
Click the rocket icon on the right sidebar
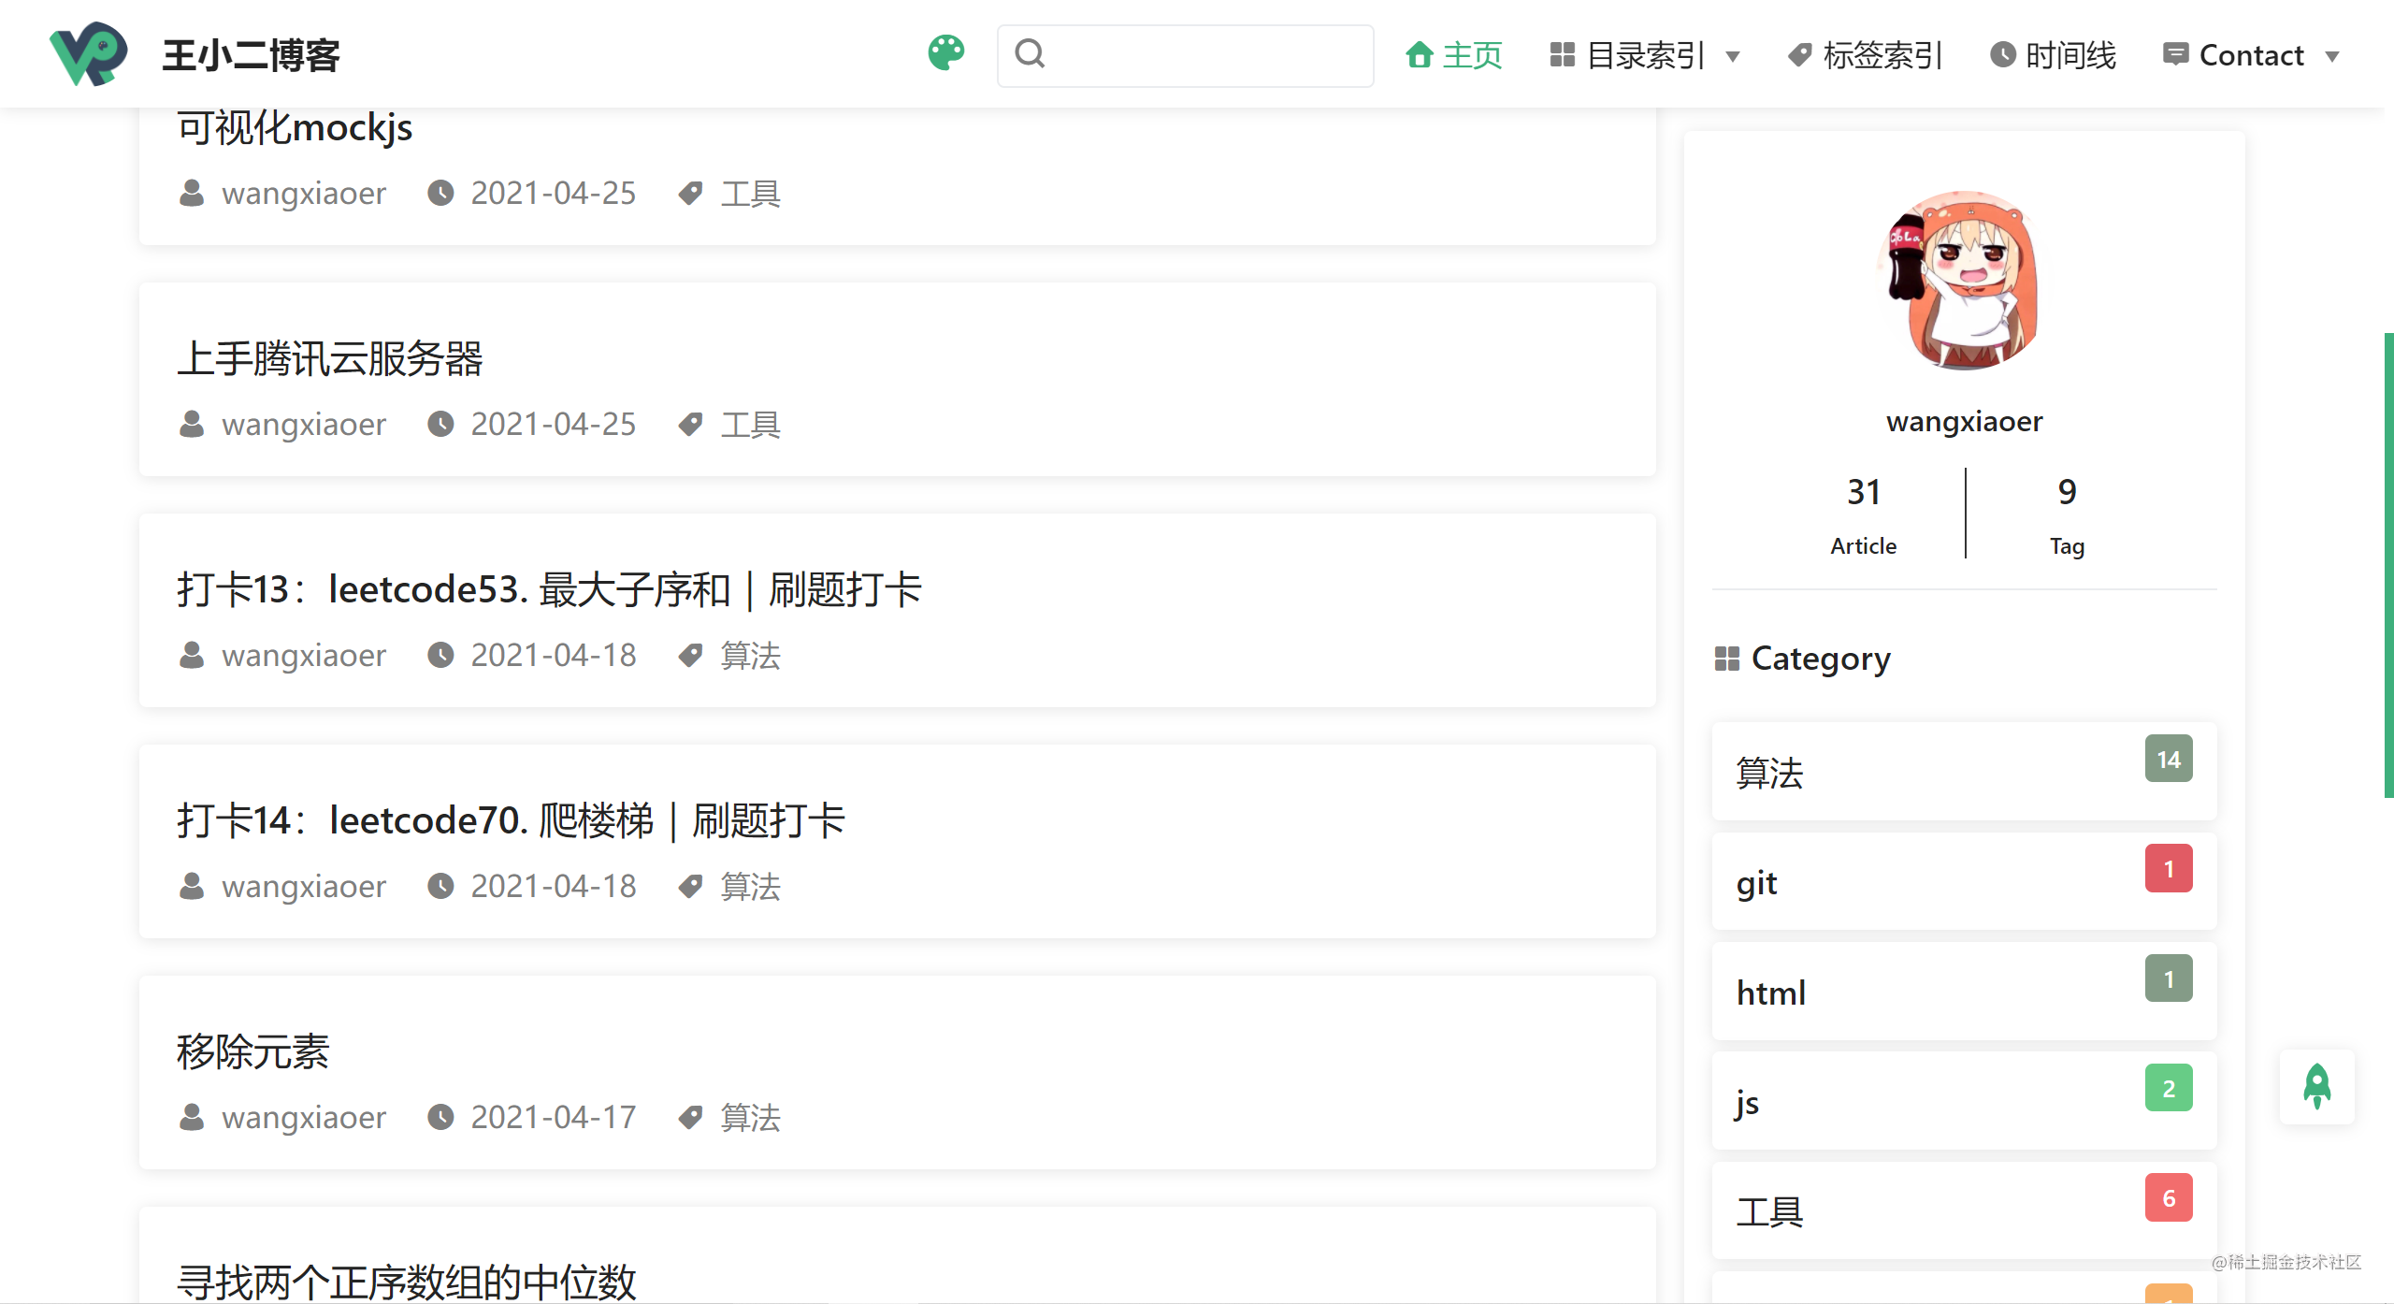(x=2322, y=1087)
